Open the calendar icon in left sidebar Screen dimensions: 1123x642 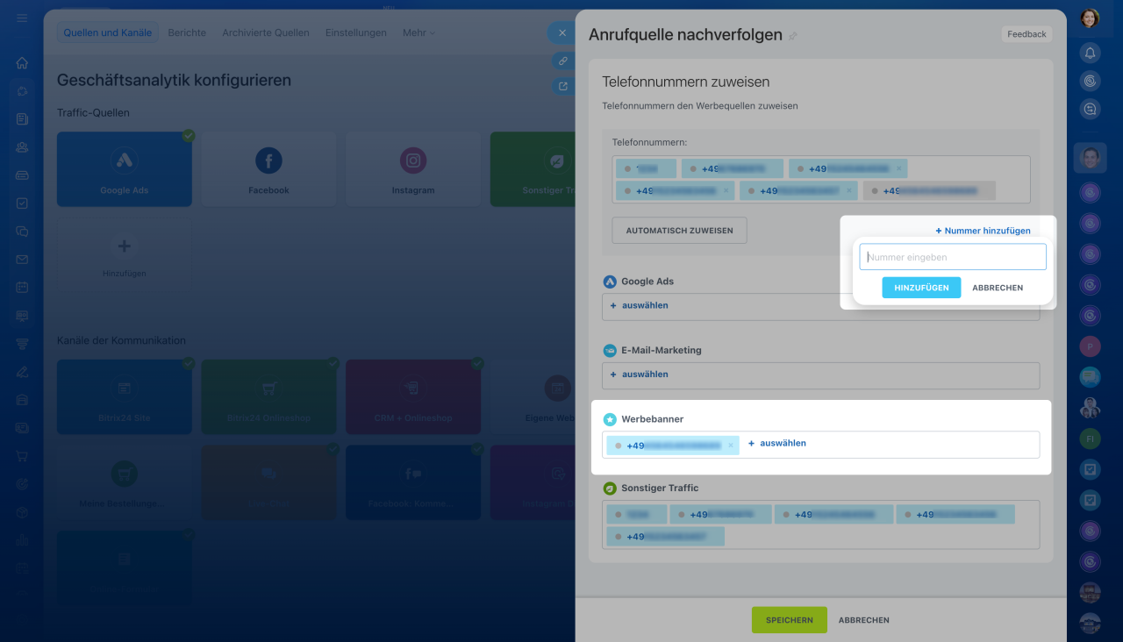coord(22,288)
